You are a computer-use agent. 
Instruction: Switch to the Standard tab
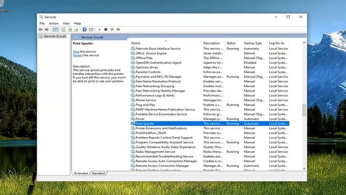(x=98, y=173)
